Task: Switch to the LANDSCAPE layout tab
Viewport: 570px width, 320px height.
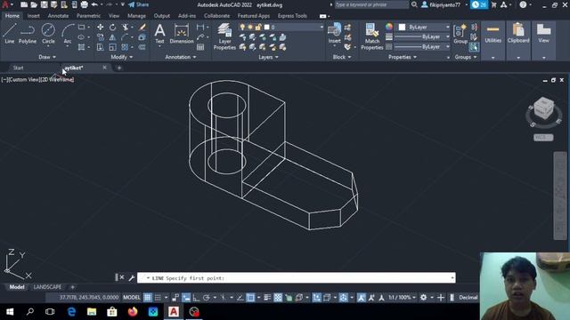Action: [x=47, y=287]
